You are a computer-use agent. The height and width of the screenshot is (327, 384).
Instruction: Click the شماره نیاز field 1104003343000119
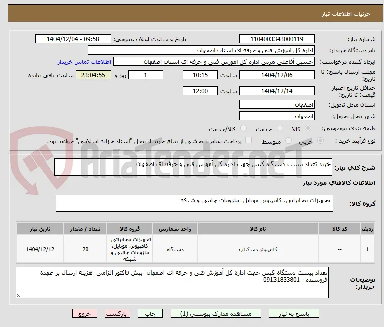pos(277,39)
